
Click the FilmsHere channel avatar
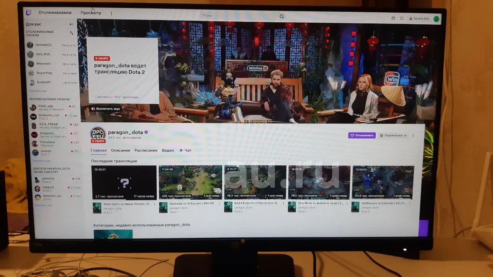coord(35,144)
